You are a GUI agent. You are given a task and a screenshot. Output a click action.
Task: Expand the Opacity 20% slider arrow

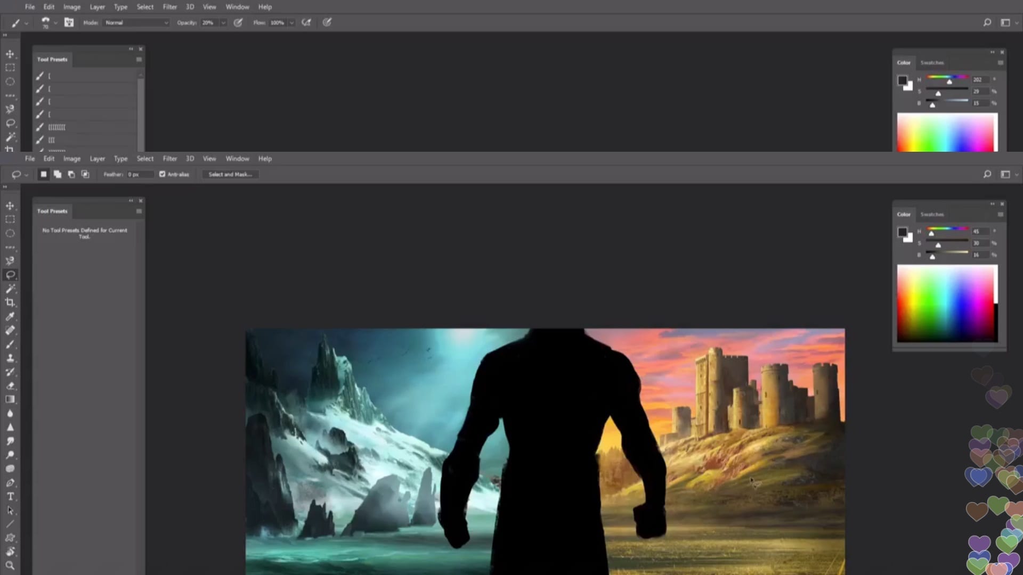coord(223,22)
